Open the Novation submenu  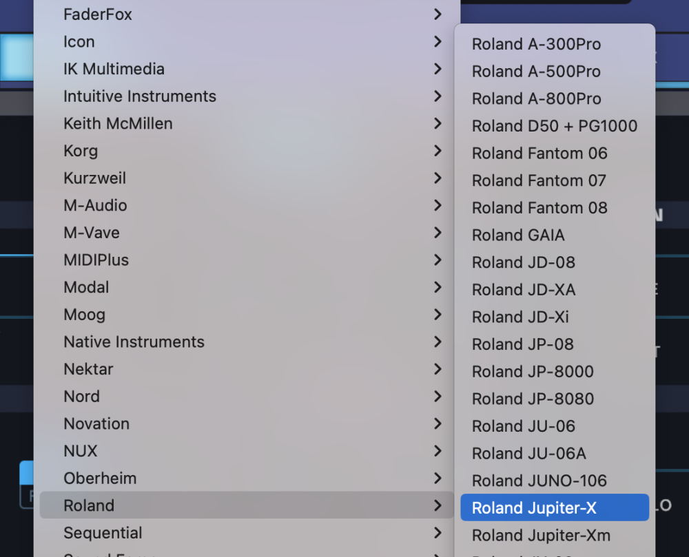click(247, 423)
